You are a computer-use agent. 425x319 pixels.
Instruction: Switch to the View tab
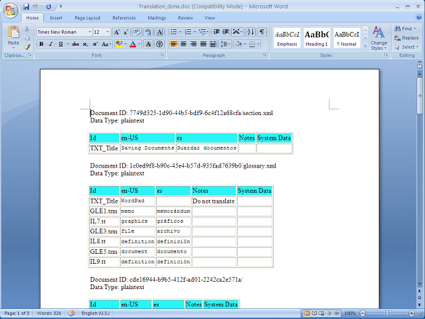210,18
